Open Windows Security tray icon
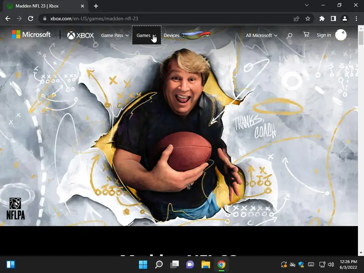Image resolution: width=364 pixels, height=273 pixels. pyautogui.click(x=301, y=264)
